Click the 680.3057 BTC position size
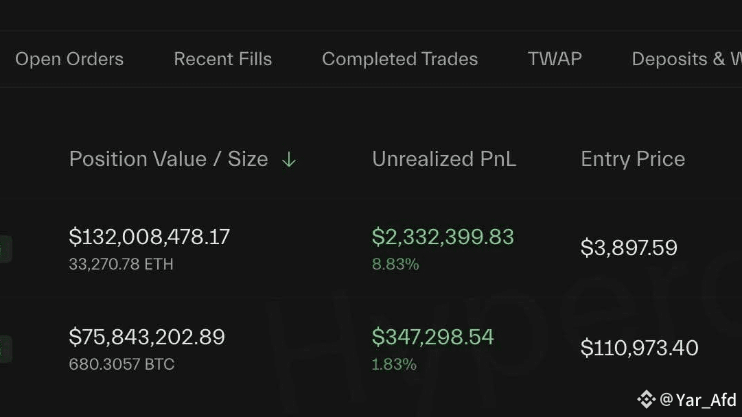 click(x=121, y=364)
